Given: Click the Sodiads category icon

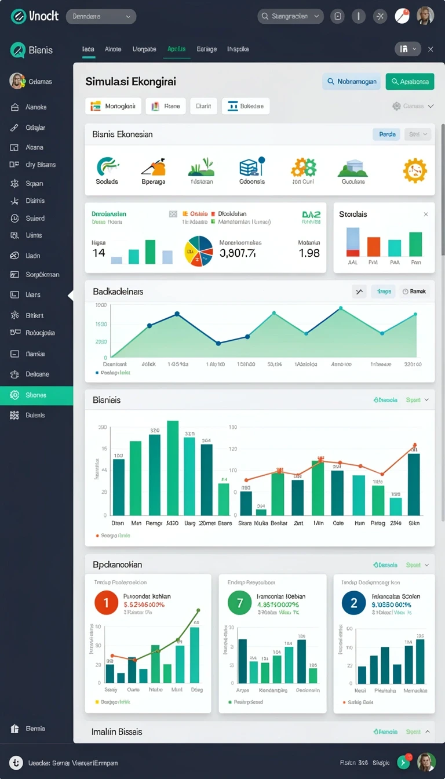Looking at the screenshot, I should [x=107, y=166].
